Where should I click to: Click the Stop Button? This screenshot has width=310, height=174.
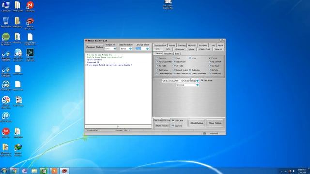point(215,123)
